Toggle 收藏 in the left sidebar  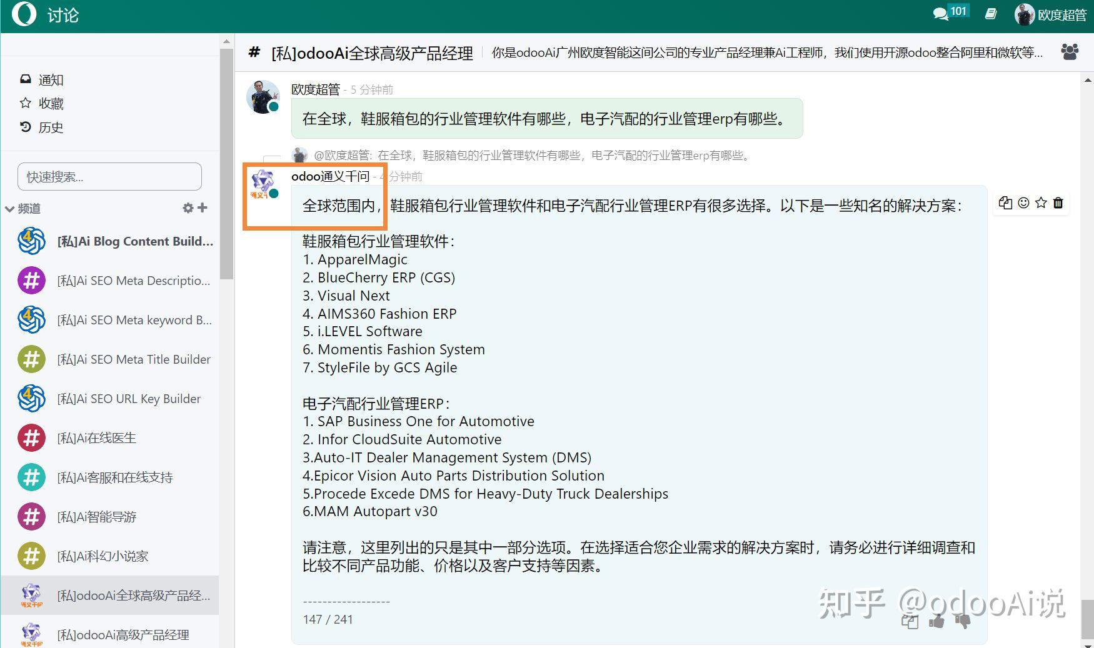[50, 103]
